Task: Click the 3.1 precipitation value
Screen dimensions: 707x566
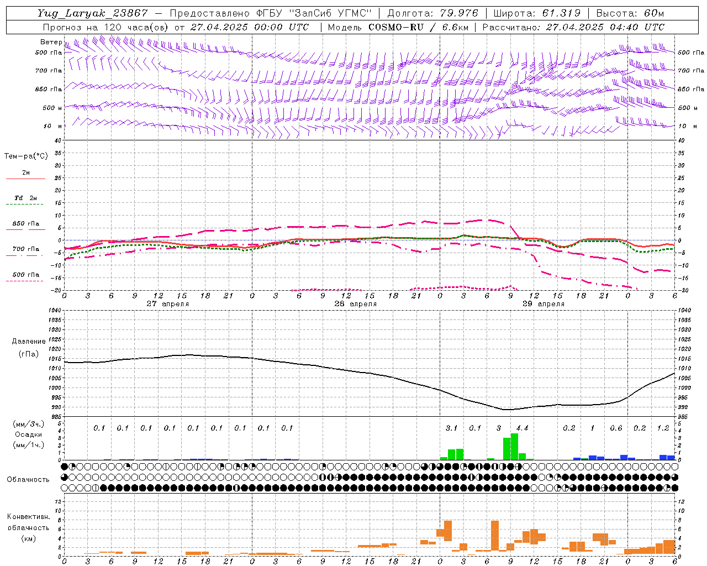Action: tap(452, 428)
